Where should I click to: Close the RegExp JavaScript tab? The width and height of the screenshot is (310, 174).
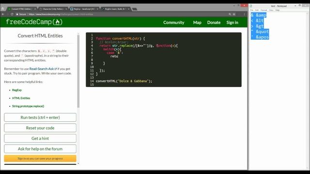[x=97, y=9]
